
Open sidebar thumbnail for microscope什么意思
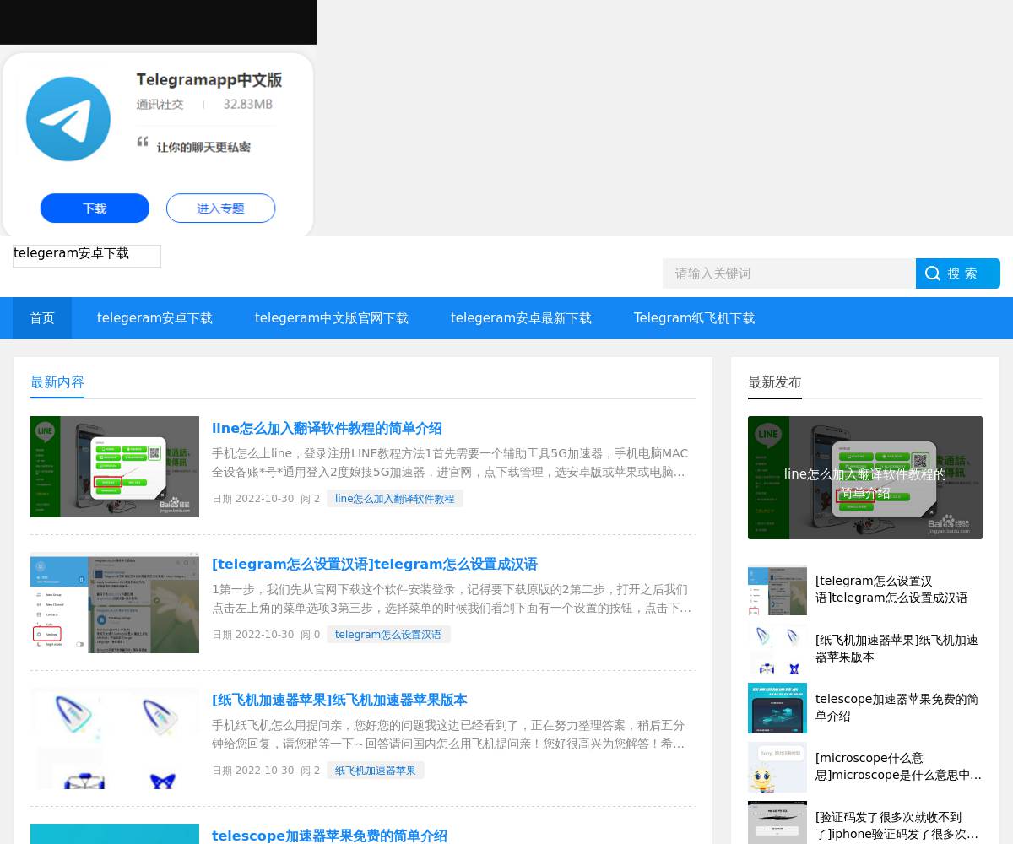pos(777,767)
